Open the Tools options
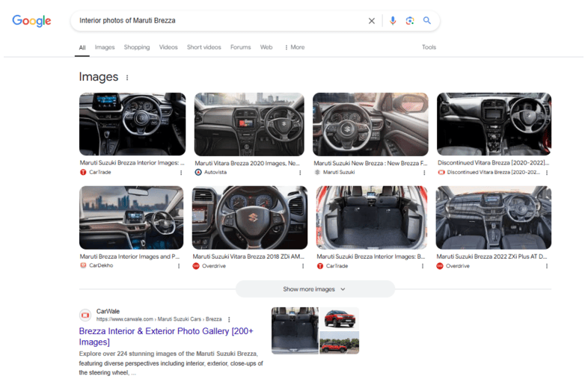 tap(429, 47)
